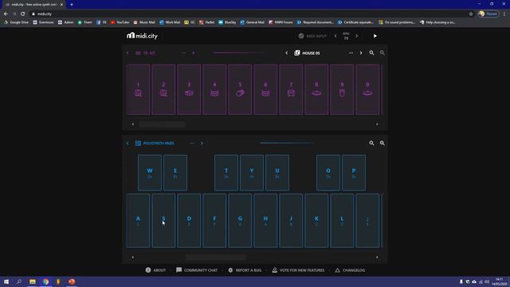
Task: Play the F keyboard key
Action: [x=214, y=221]
